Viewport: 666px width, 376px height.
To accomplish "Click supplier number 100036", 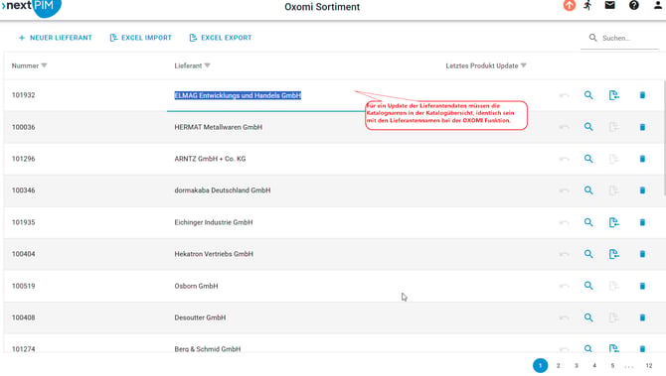I will 24,127.
